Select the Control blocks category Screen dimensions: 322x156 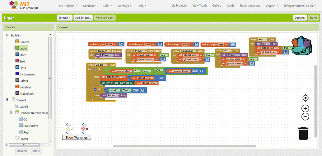tap(24, 42)
